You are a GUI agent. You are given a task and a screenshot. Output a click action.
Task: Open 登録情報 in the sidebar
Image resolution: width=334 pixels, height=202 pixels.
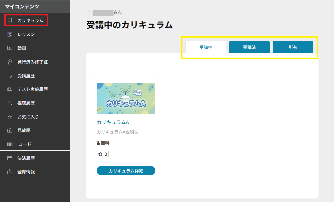pos(26,172)
